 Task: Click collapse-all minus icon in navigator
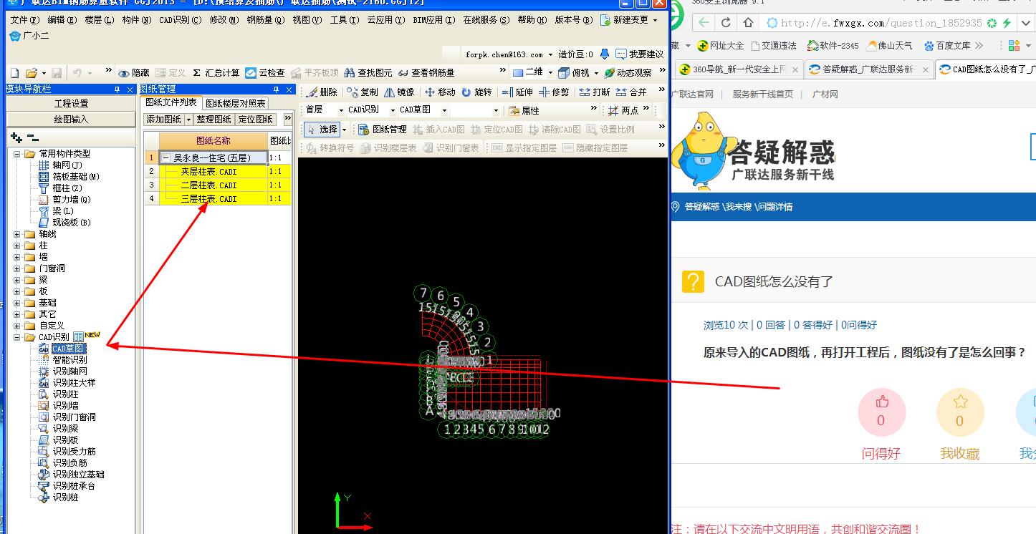pyautogui.click(x=32, y=137)
